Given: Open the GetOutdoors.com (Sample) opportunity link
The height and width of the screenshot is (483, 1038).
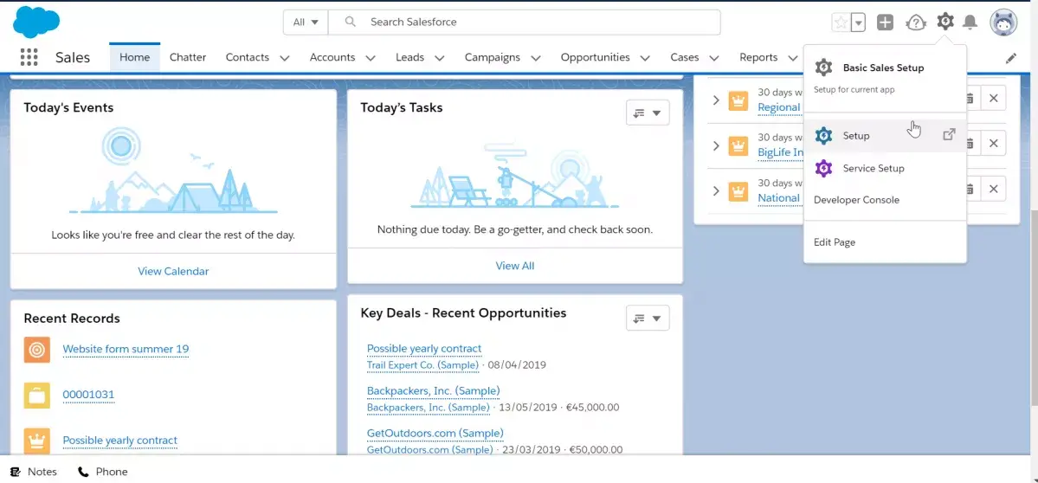Looking at the screenshot, I should click(435, 434).
